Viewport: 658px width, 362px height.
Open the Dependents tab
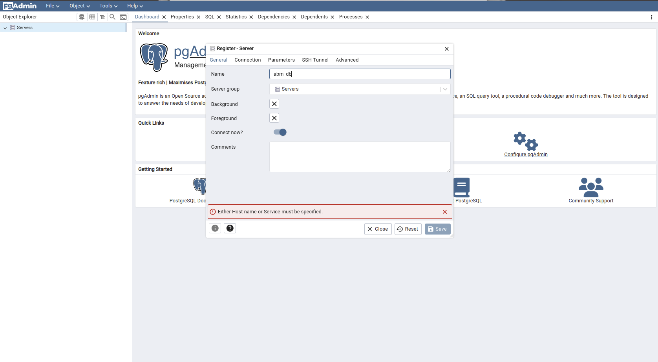314,17
